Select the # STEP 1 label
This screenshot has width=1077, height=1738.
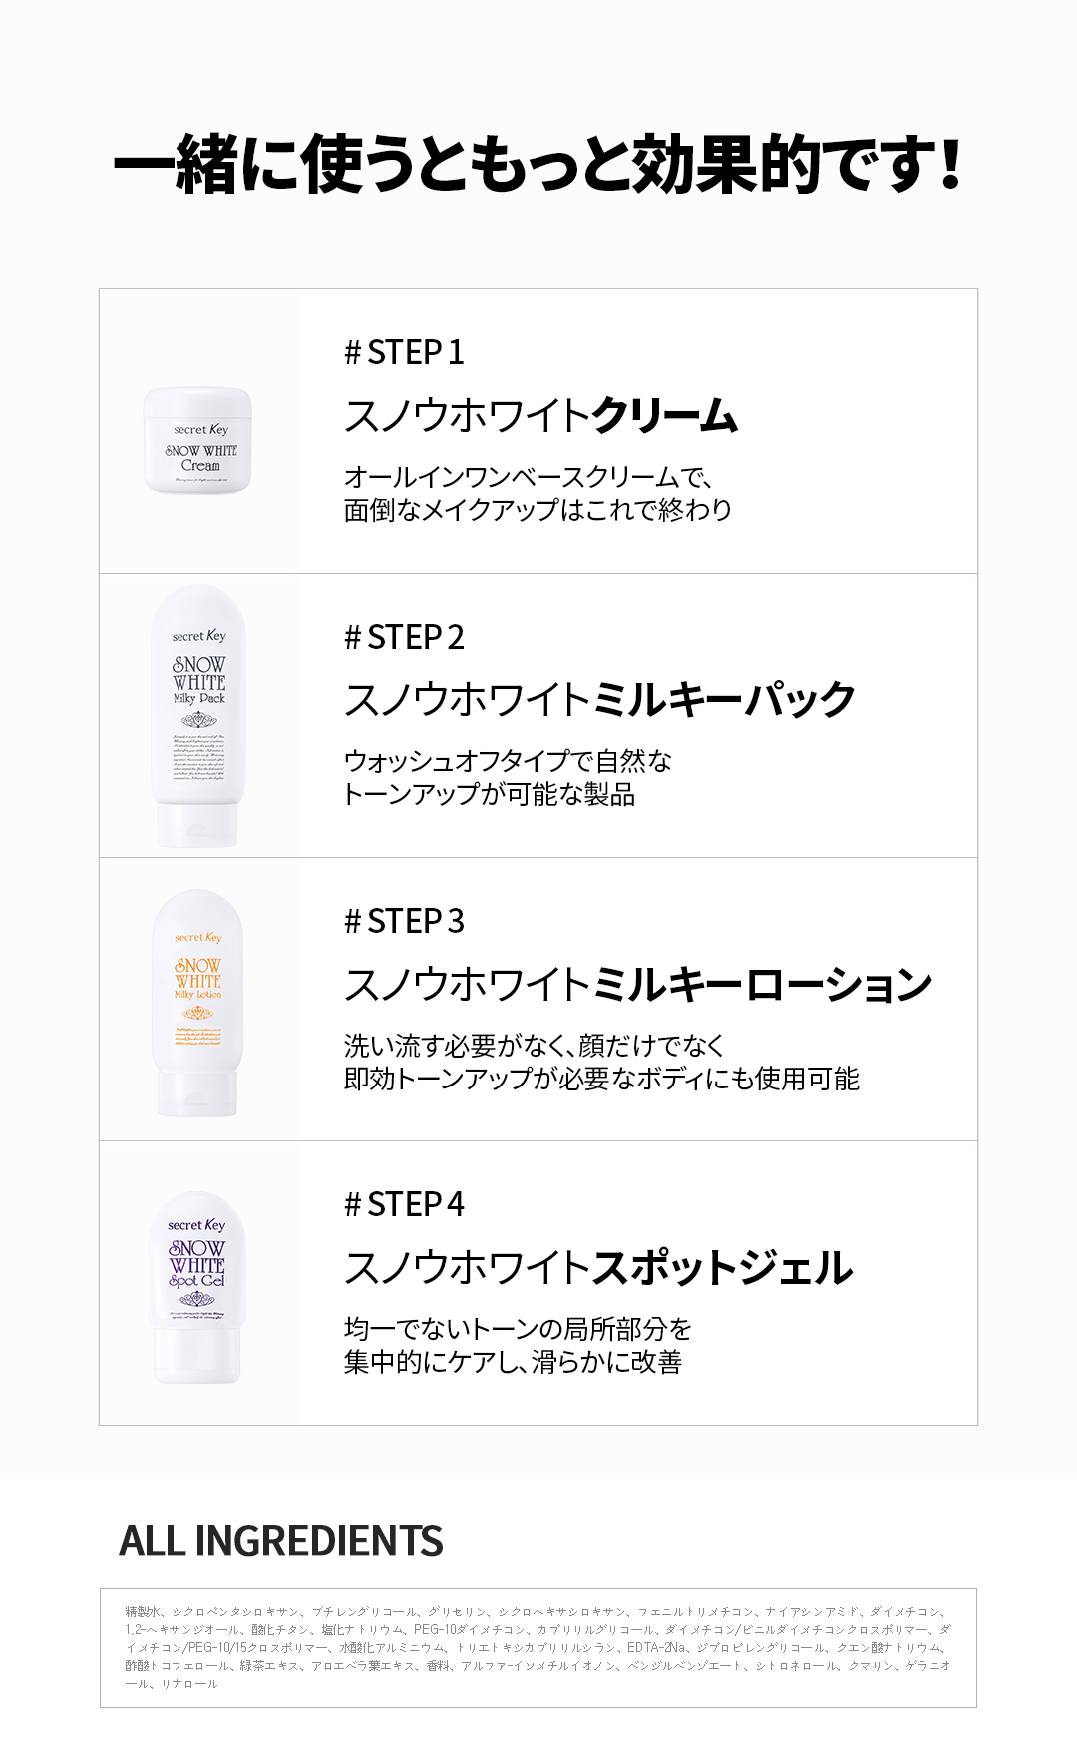click(x=404, y=352)
